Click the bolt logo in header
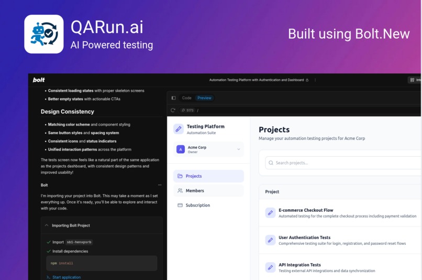Screen dimensions: 422x280 coord(39,80)
